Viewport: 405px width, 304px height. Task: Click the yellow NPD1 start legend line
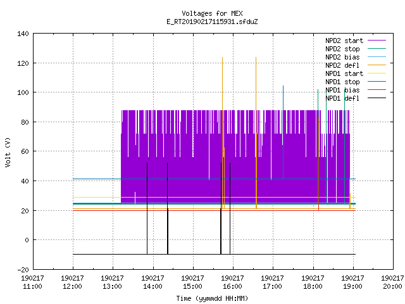pos(377,73)
